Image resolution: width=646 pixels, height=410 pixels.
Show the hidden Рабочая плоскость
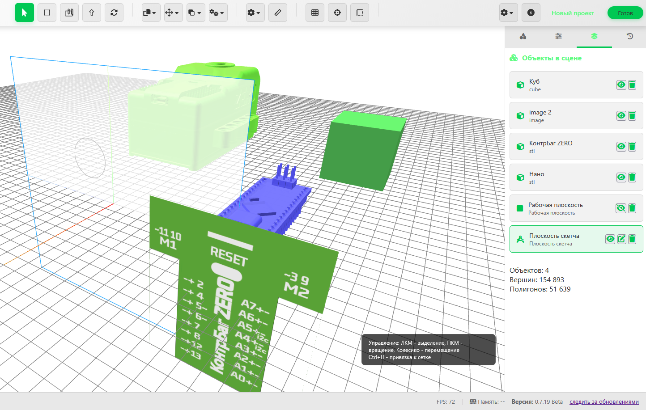621,208
